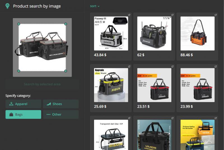Click the 62 $ price label

tap(141, 55)
